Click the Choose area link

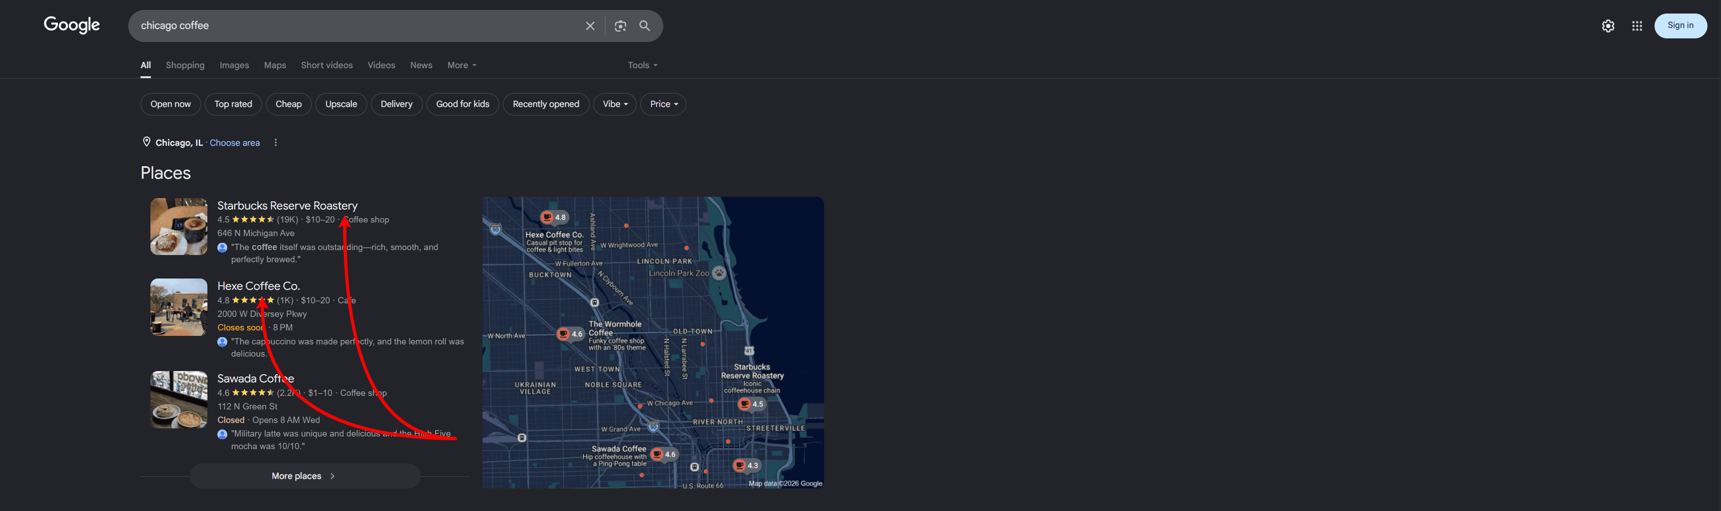(234, 143)
